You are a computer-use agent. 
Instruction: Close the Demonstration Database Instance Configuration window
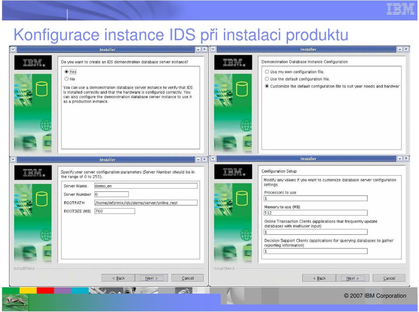[x=406, y=49]
